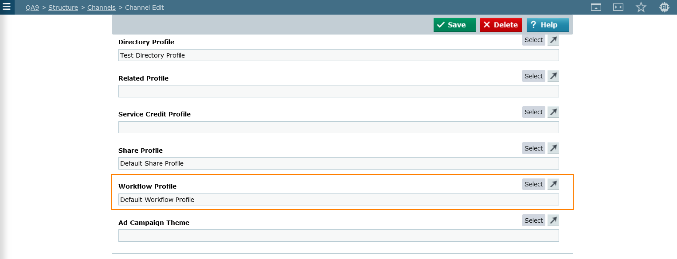Select a Directory Profile
The height and width of the screenshot is (259, 677).
pyautogui.click(x=534, y=40)
